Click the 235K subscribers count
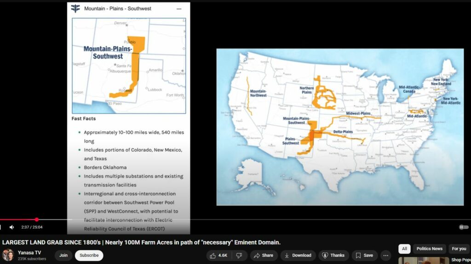This screenshot has width=471, height=264. pos(32,259)
